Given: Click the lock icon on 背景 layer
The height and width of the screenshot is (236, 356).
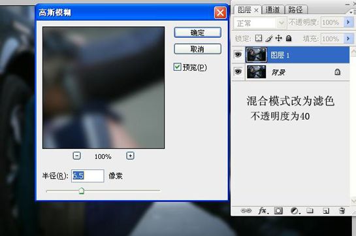Looking at the screenshot, I should (x=337, y=72).
